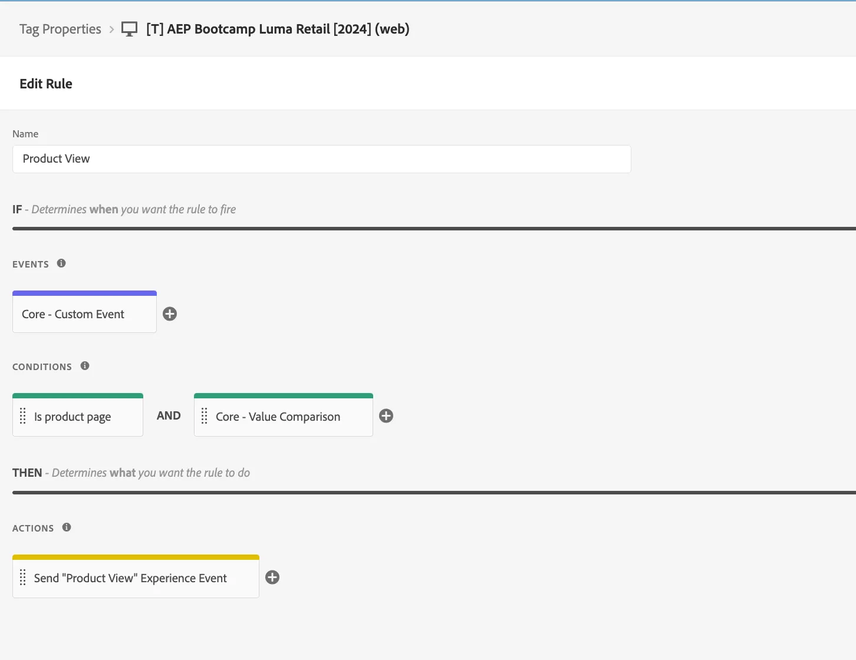Open the Is product page condition

[x=78, y=415]
